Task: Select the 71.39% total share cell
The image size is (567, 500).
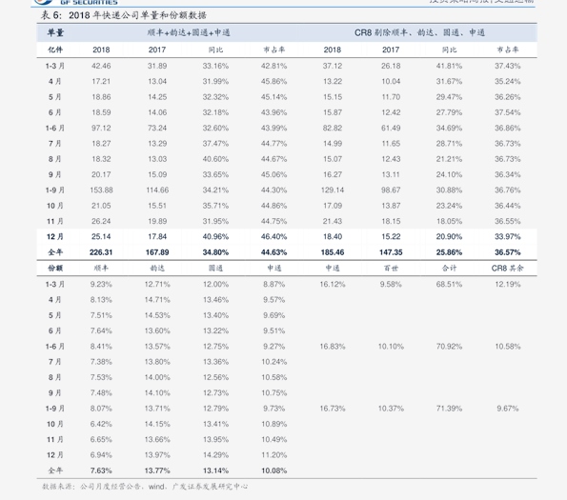Action: [x=449, y=409]
